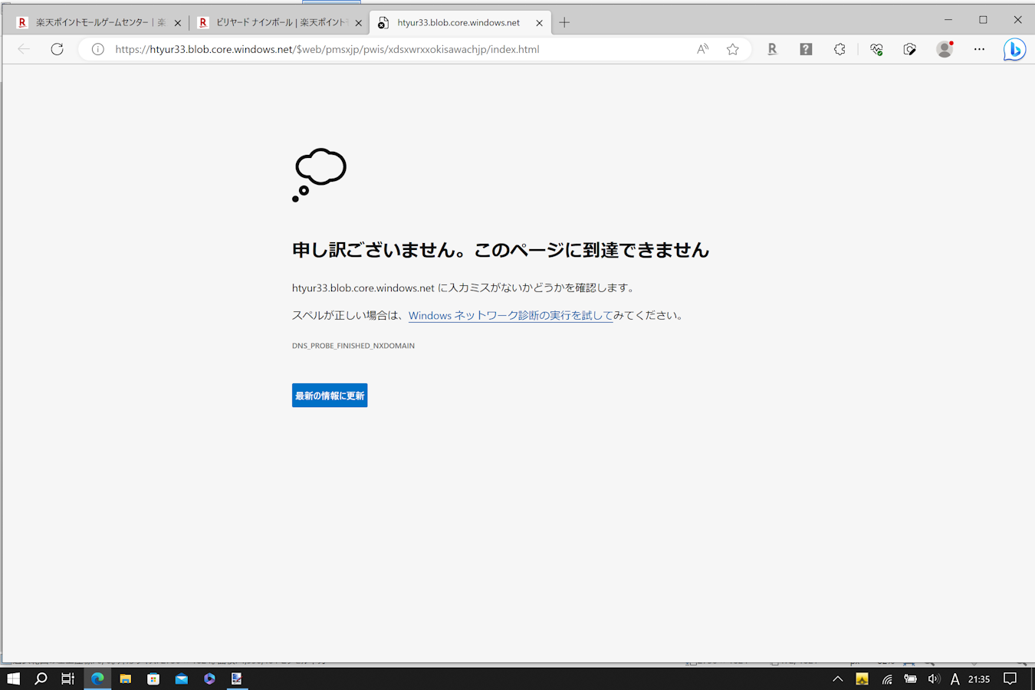Open Settings and more ellipsis menu

(x=979, y=49)
